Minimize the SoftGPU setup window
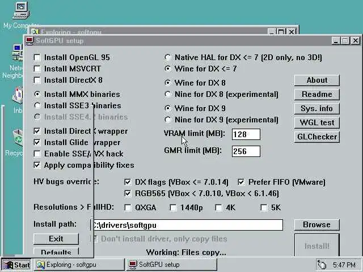Image resolution: width=363 pixels, height=272 pixels. click(335, 41)
